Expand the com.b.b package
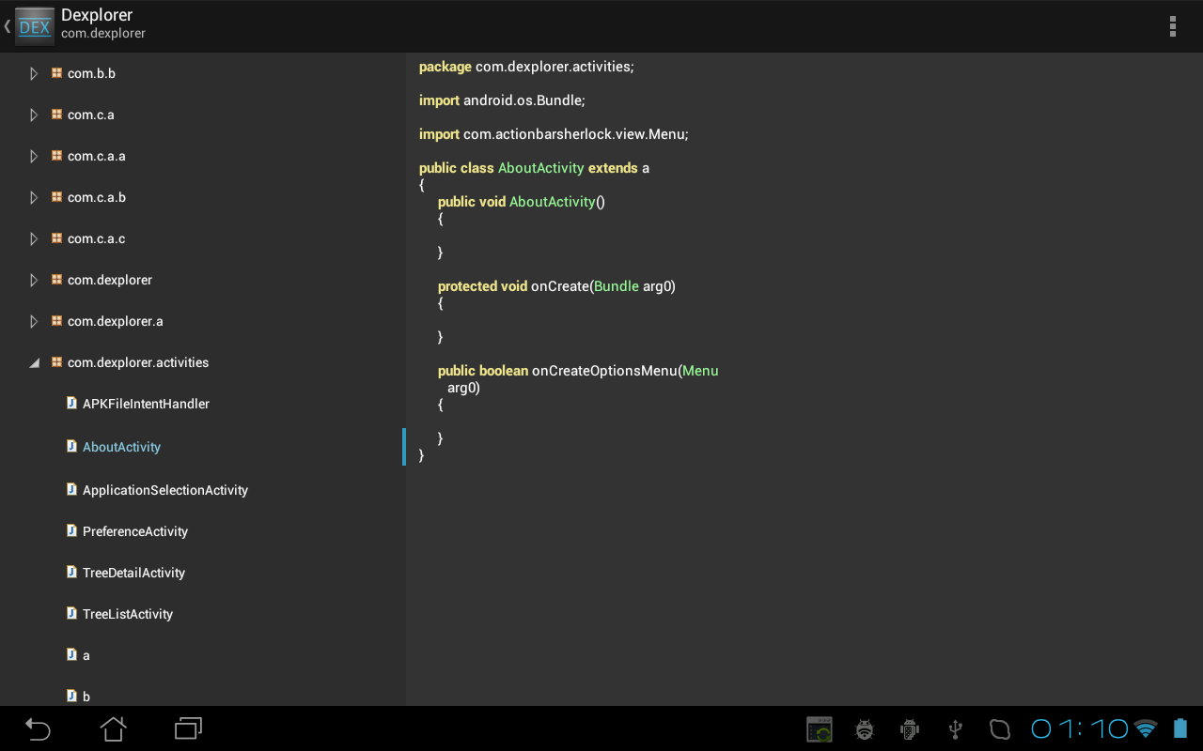 [34, 73]
